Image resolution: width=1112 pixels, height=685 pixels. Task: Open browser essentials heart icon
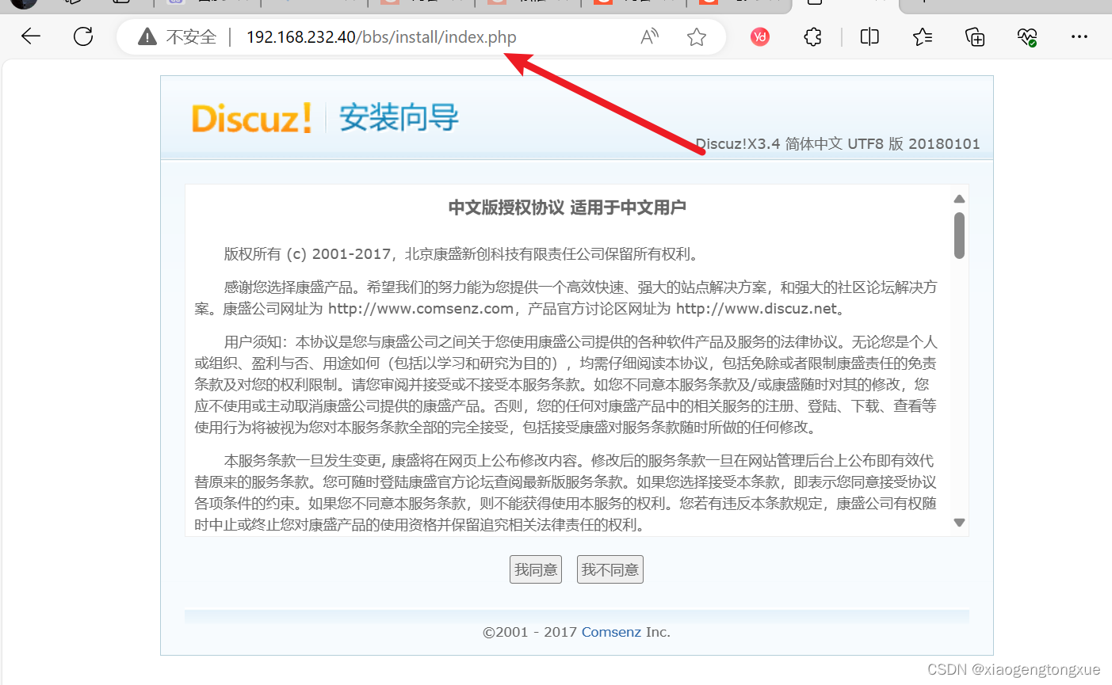tap(1026, 36)
